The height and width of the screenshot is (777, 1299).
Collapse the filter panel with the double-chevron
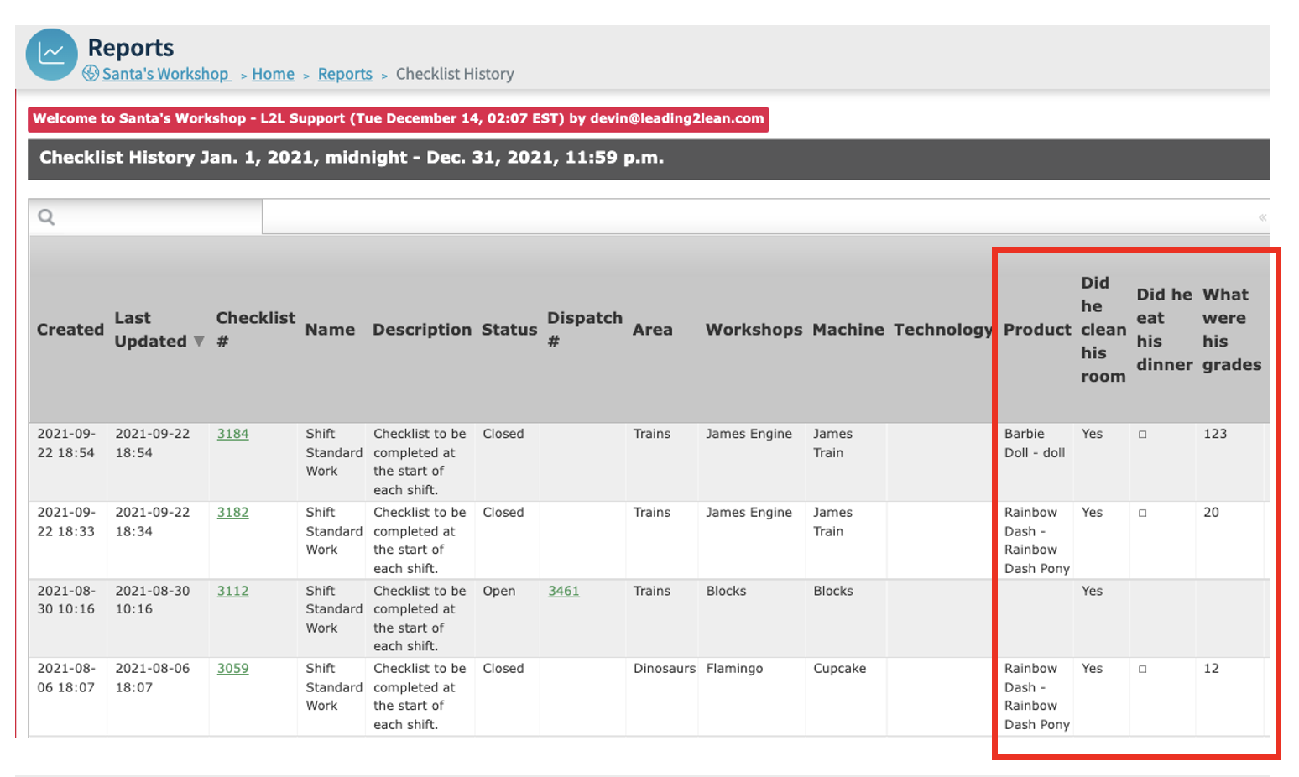[x=1262, y=216]
